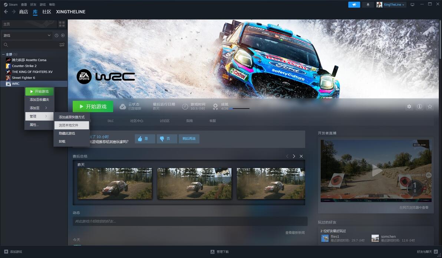Click the thumbs-up 是 recommend button

coord(145,139)
